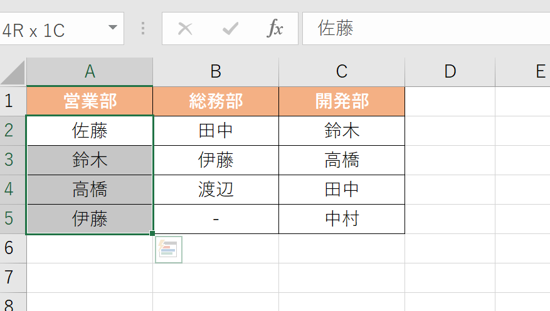550x311 pixels.
Task: Select column C header
Action: point(342,72)
